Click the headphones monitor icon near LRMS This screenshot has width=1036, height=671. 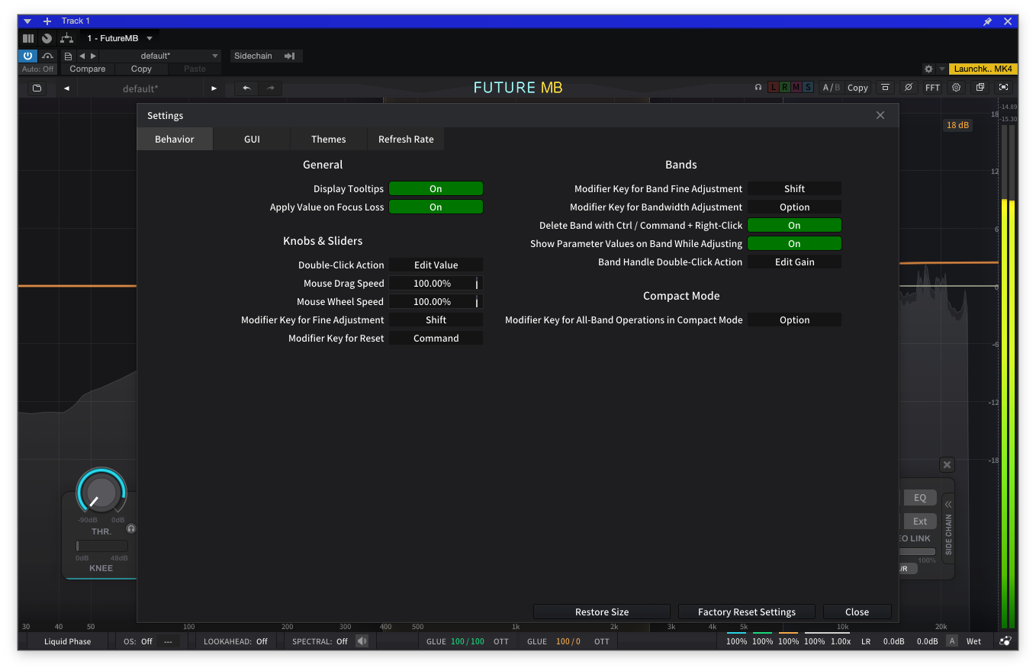[758, 88]
